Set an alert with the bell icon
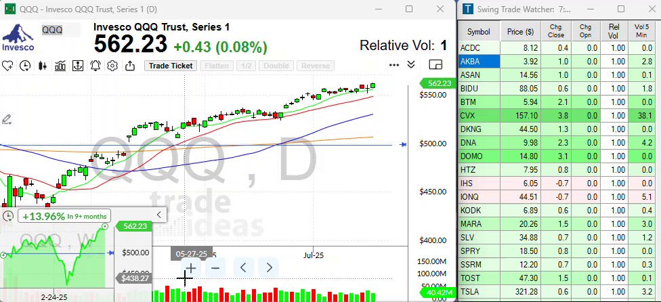The height and width of the screenshot is (302, 661). (95, 66)
